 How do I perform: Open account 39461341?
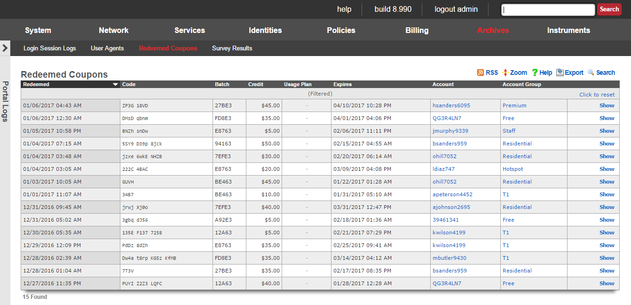[x=446, y=220]
